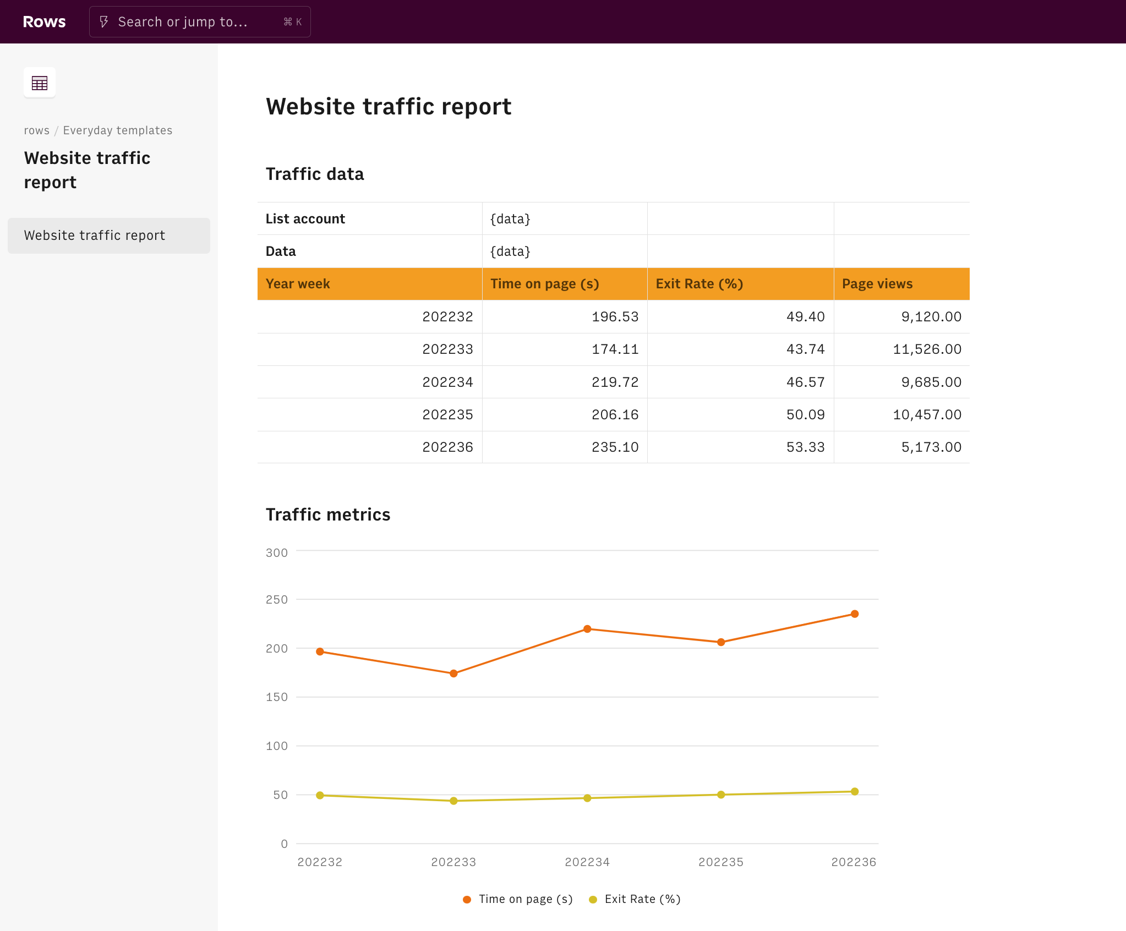The height and width of the screenshot is (931, 1126).
Task: Open the Everyday templates breadcrumb link
Action: click(x=117, y=130)
